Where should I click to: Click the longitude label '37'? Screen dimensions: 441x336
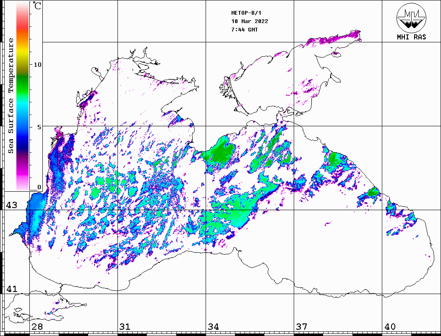[x=302, y=326]
